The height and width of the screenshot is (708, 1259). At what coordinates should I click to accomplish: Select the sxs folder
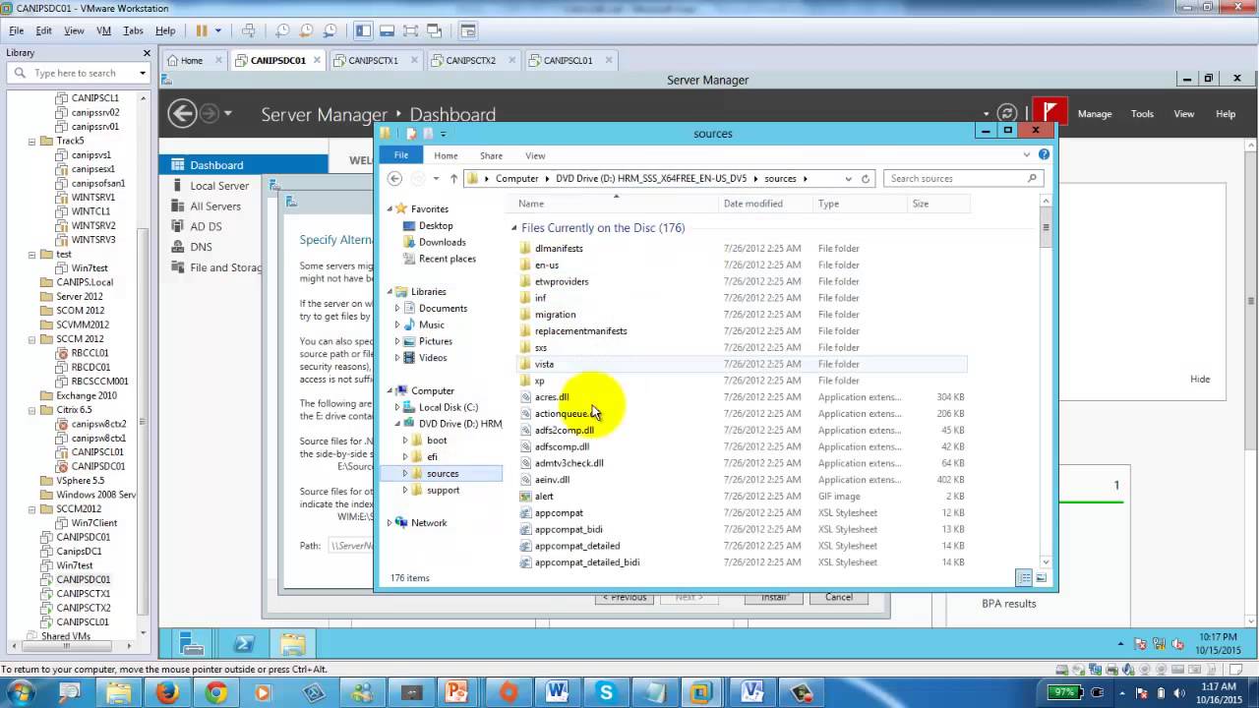coord(541,347)
